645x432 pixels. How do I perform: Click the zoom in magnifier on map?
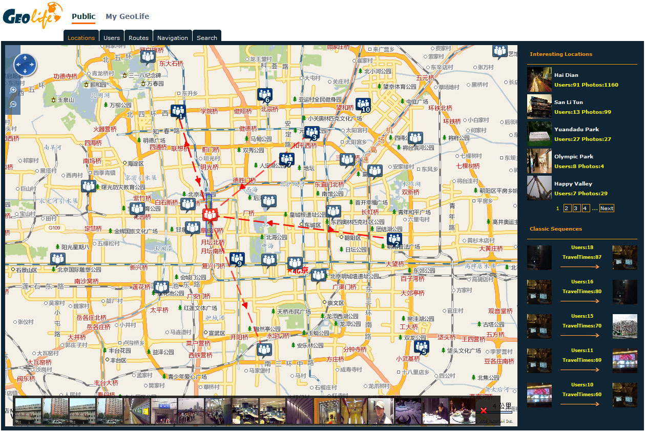coord(13,90)
